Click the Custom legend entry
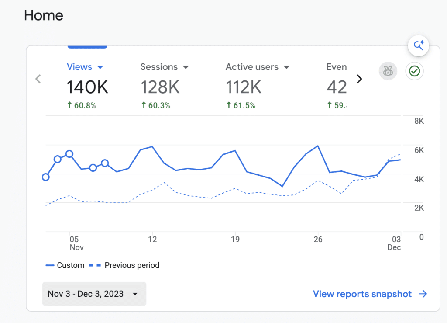This screenshot has width=447, height=323. coord(65,265)
